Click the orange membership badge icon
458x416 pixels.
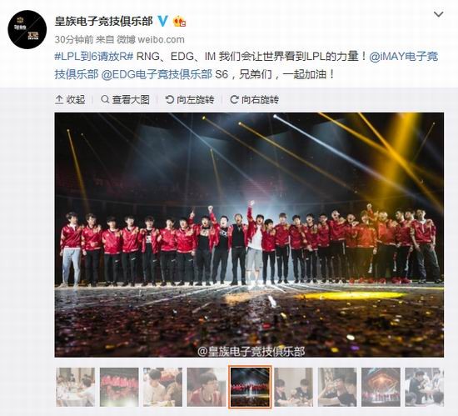[179, 22]
